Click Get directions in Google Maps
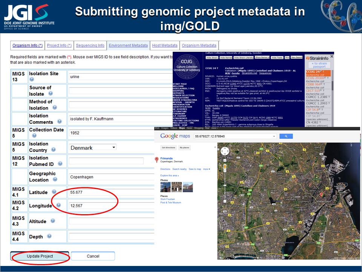 tap(169, 148)
